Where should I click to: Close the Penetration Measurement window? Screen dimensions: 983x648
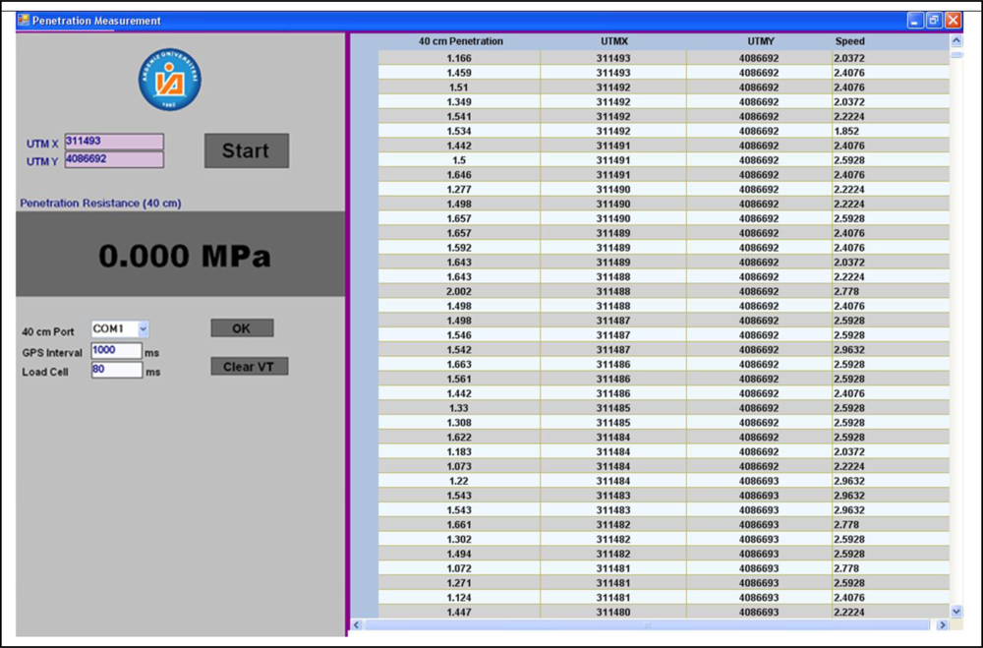coord(953,20)
